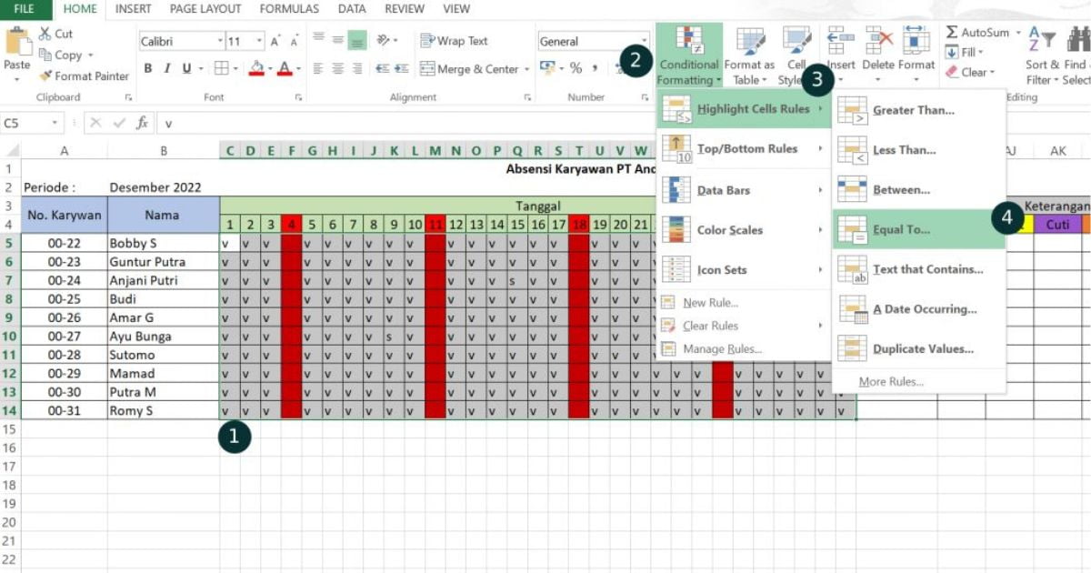Image resolution: width=1091 pixels, height=573 pixels.
Task: Click Enter checkmark in formula bar
Action: [119, 123]
